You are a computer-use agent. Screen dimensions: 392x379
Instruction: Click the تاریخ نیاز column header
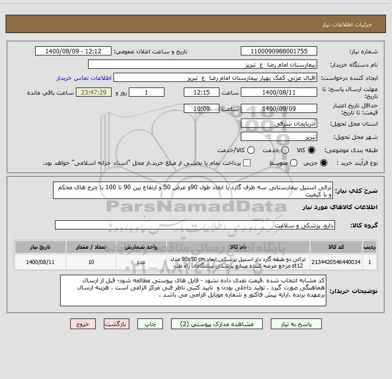tap(40, 247)
